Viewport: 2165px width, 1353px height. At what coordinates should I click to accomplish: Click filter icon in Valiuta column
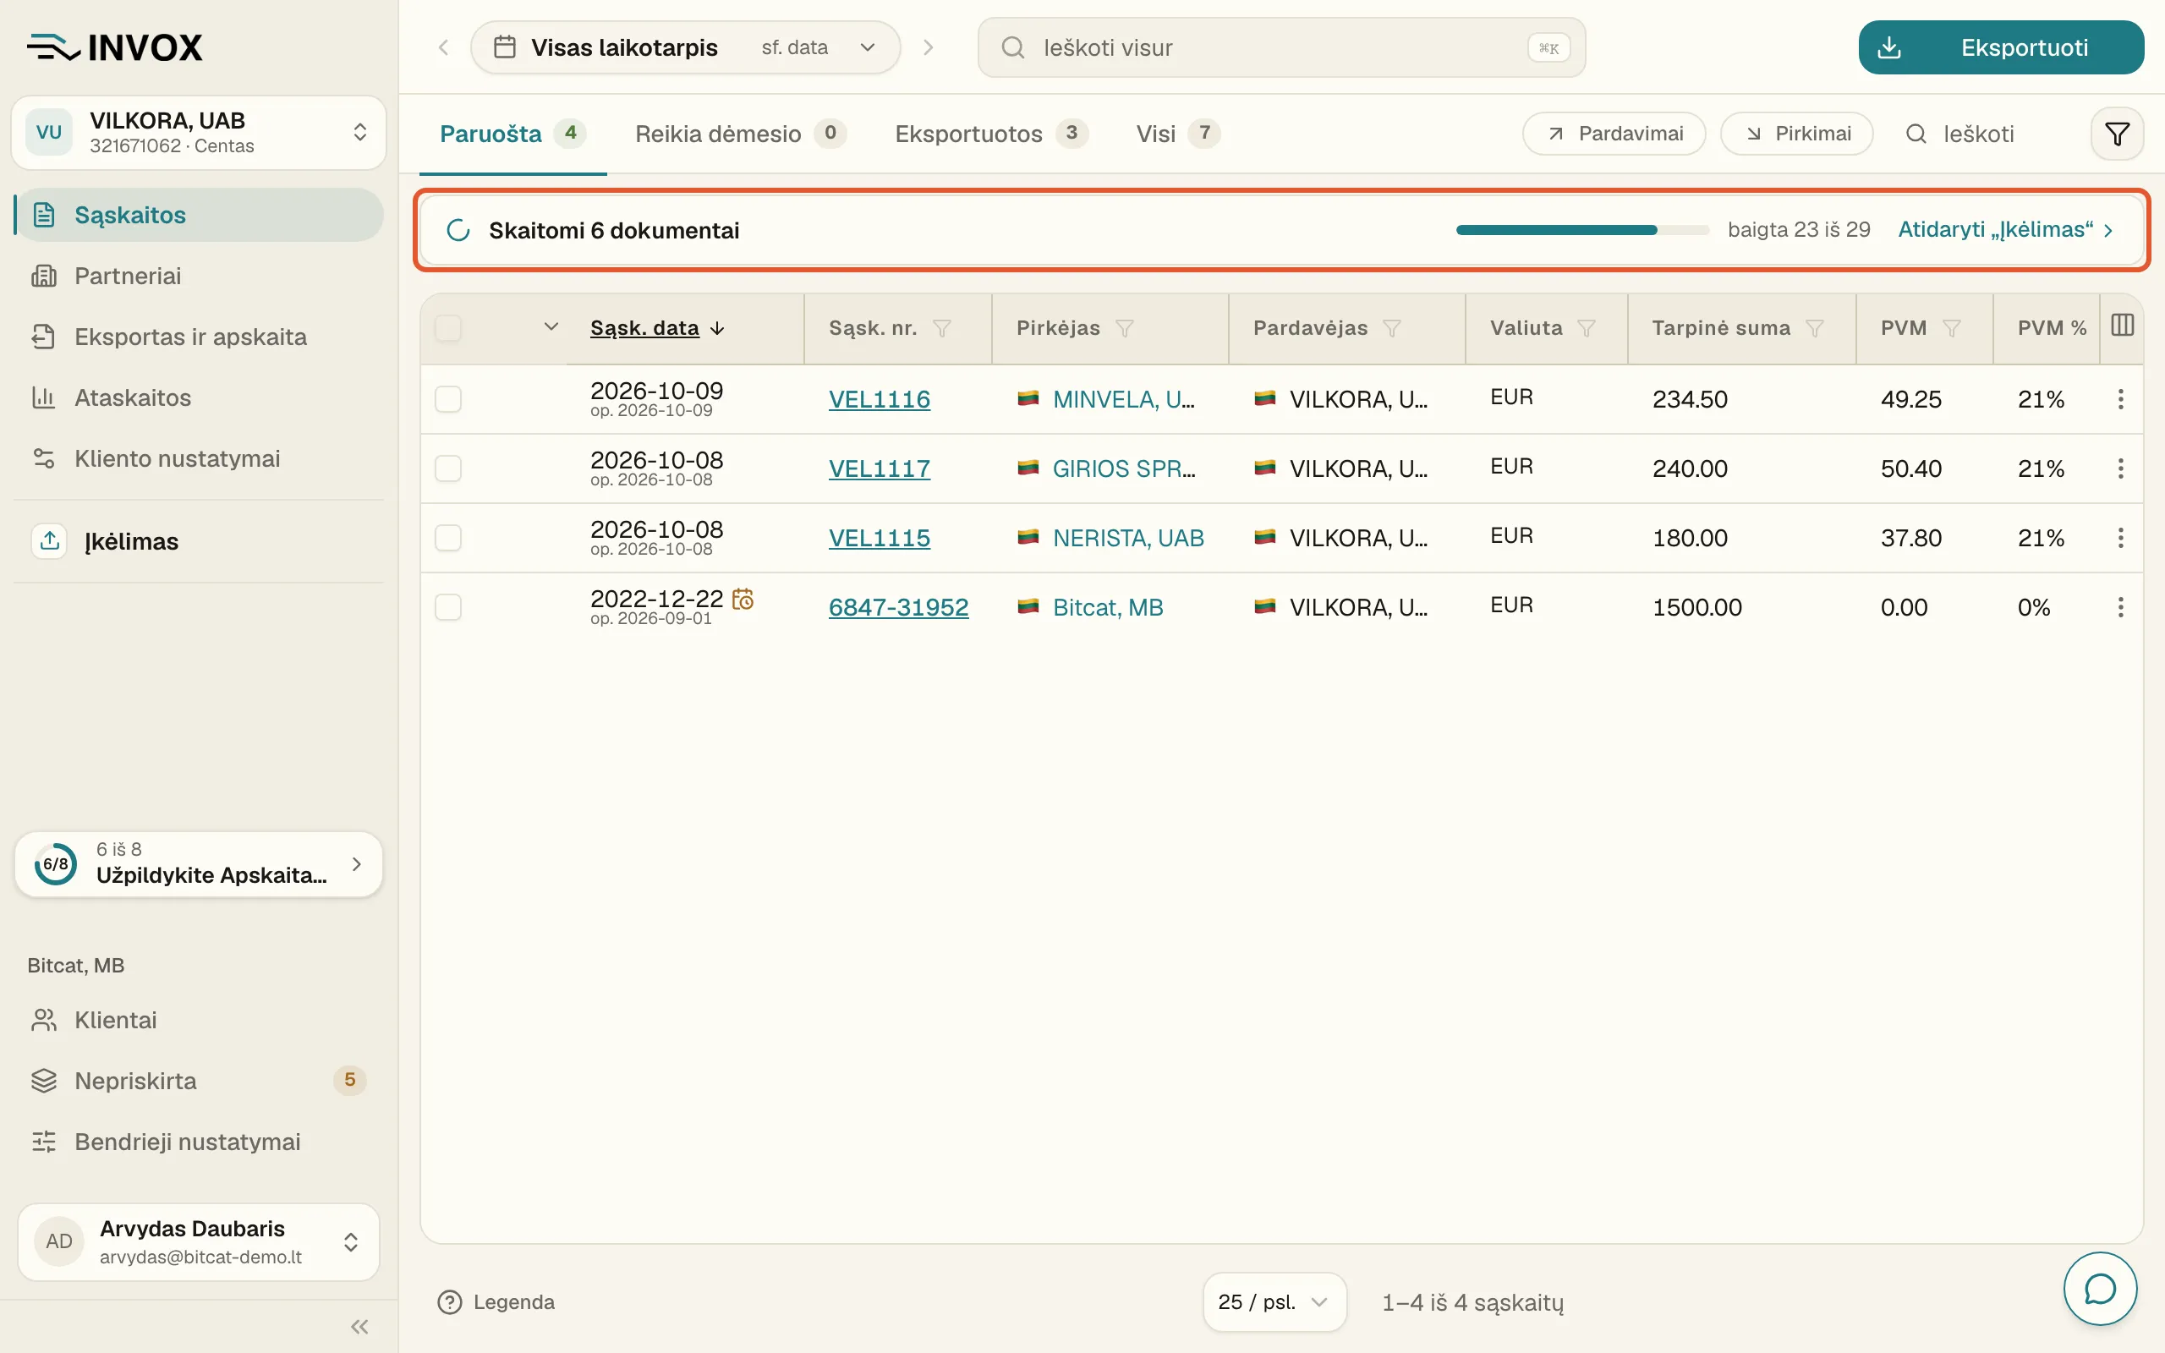pos(1587,328)
